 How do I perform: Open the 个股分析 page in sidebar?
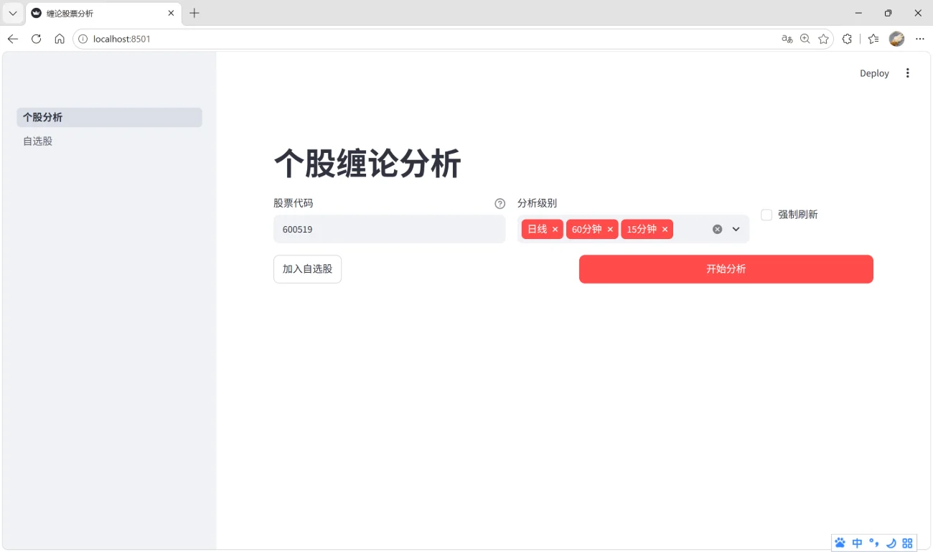tap(109, 117)
